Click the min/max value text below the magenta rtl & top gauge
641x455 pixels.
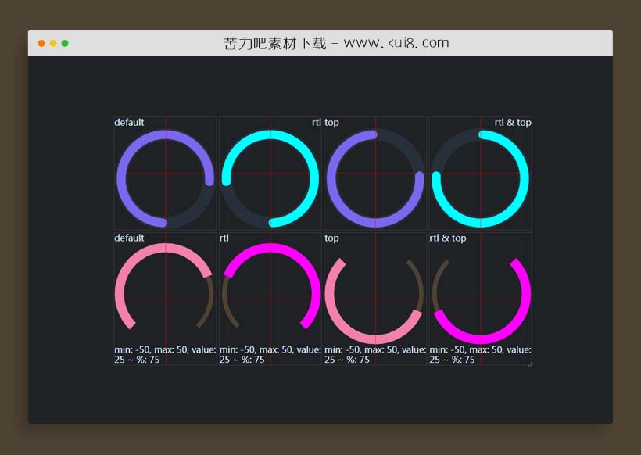480,355
